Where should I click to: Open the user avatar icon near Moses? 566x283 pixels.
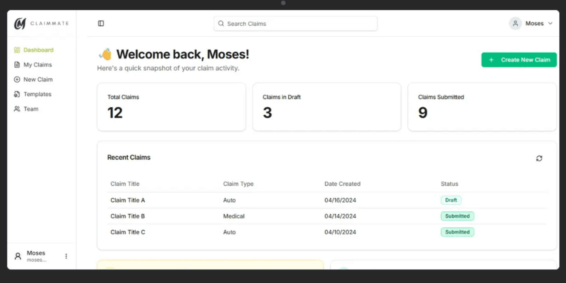point(515,23)
